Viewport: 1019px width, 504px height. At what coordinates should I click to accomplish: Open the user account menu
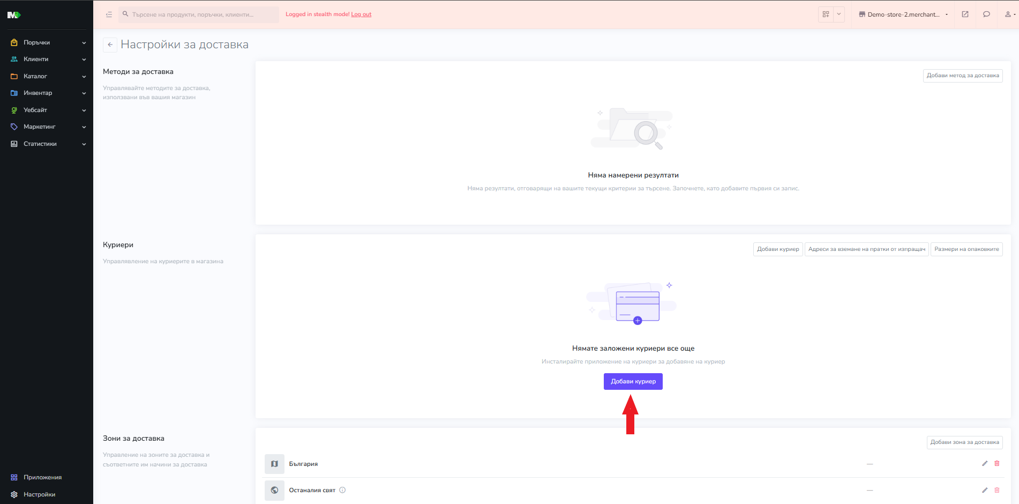[1009, 14]
